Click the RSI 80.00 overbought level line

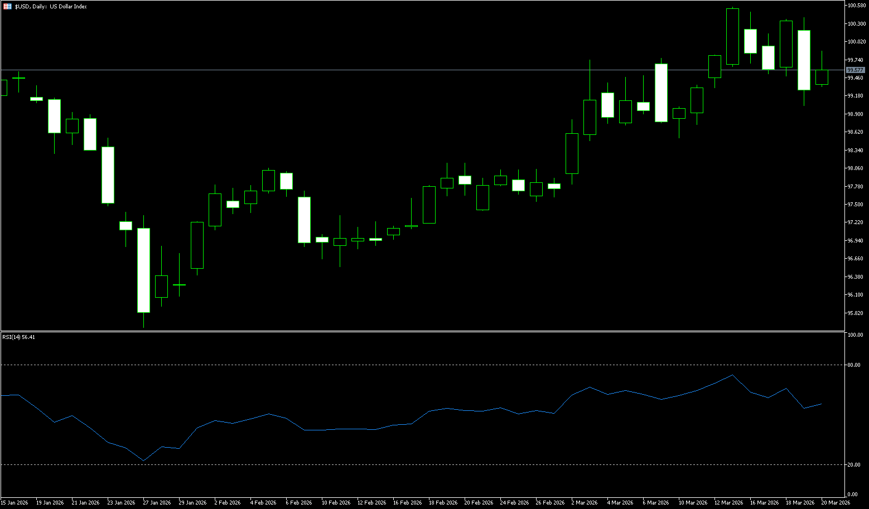390,365
